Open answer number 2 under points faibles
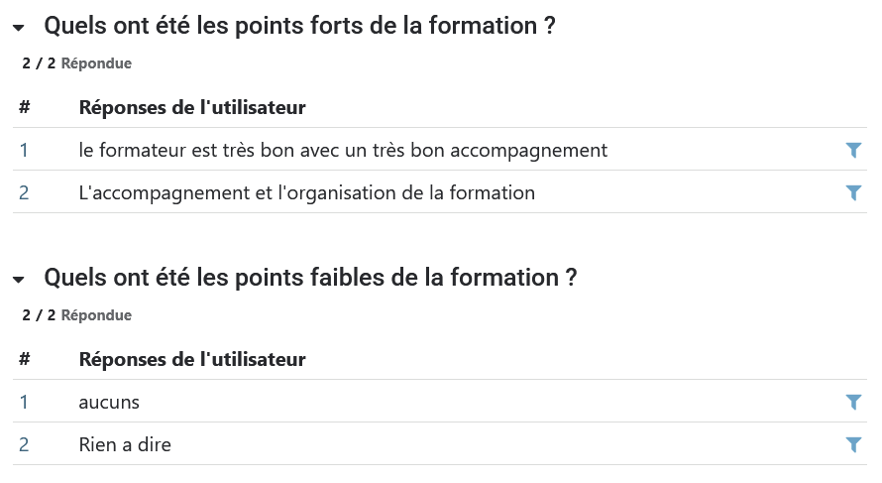882x483 pixels. click(24, 445)
